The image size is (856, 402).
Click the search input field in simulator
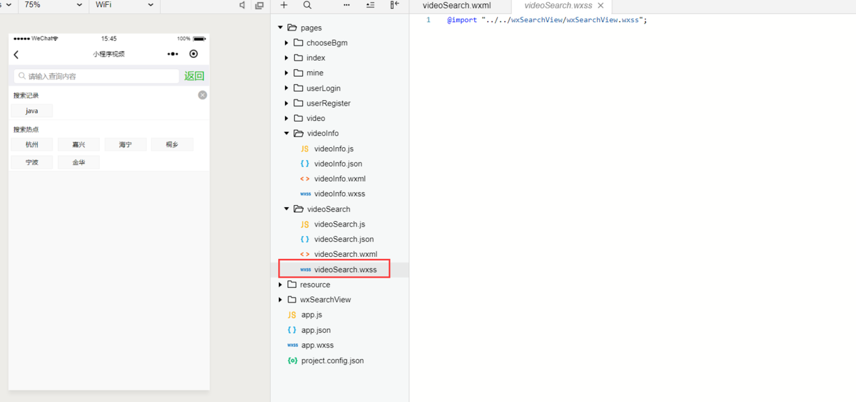point(97,76)
